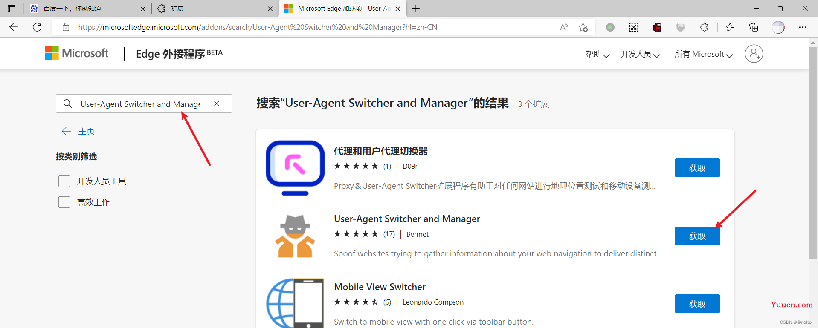Screen dimensions: 818x328
Task: Click the Microsoft logo
Action: tap(77, 53)
